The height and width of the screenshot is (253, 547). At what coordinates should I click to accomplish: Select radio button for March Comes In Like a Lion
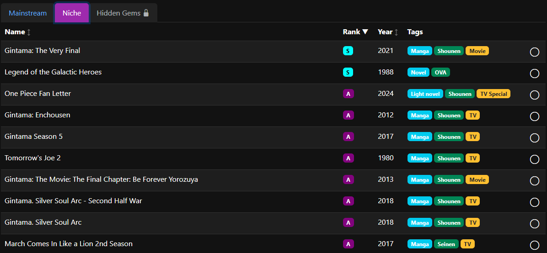(x=535, y=245)
